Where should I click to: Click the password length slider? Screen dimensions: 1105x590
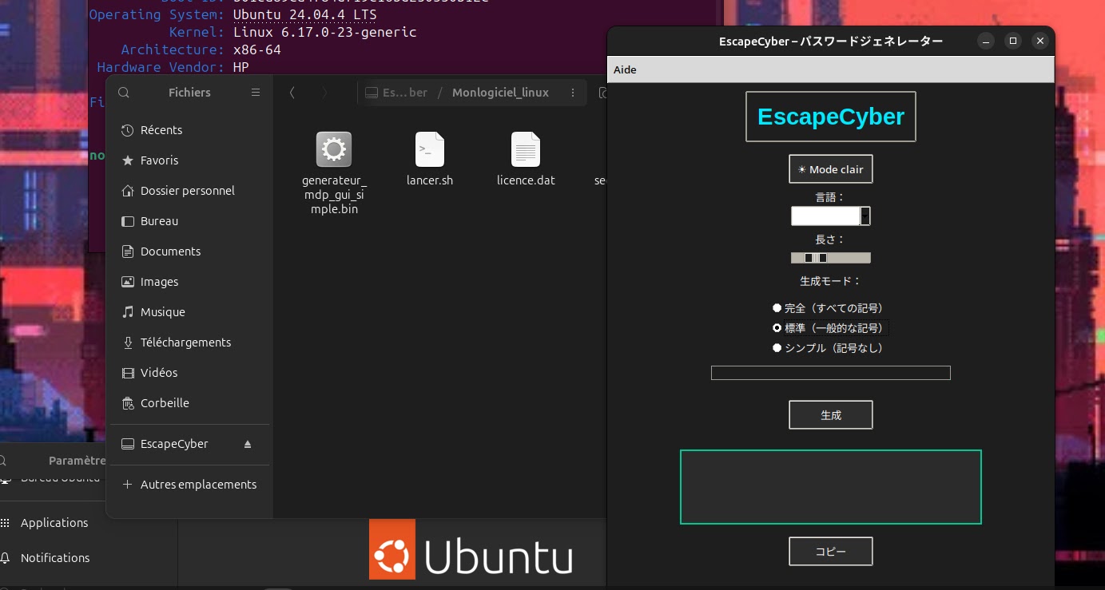click(x=831, y=258)
